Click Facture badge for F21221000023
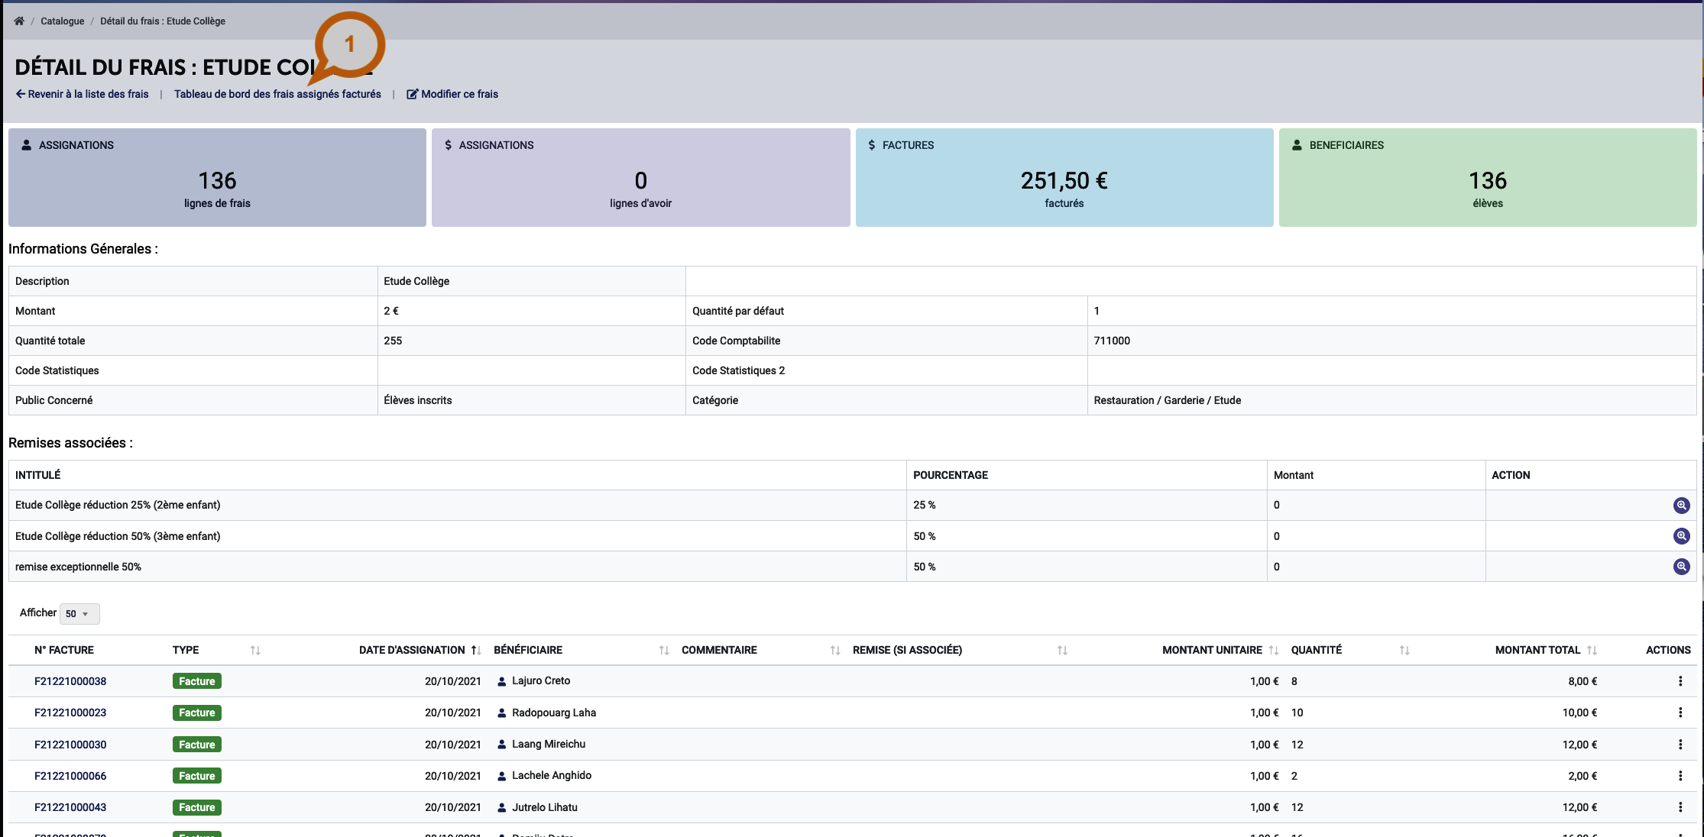 [x=197, y=713]
